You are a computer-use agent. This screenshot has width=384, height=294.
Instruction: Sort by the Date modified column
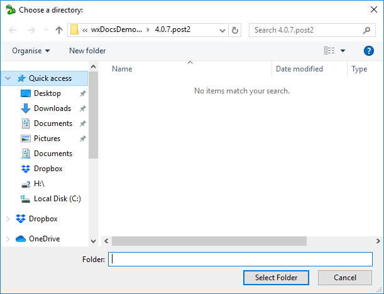point(299,69)
